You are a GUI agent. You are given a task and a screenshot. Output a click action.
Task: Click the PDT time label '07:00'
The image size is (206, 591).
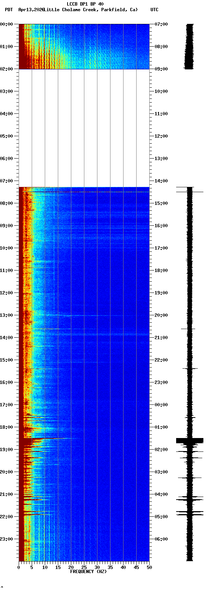(6, 181)
